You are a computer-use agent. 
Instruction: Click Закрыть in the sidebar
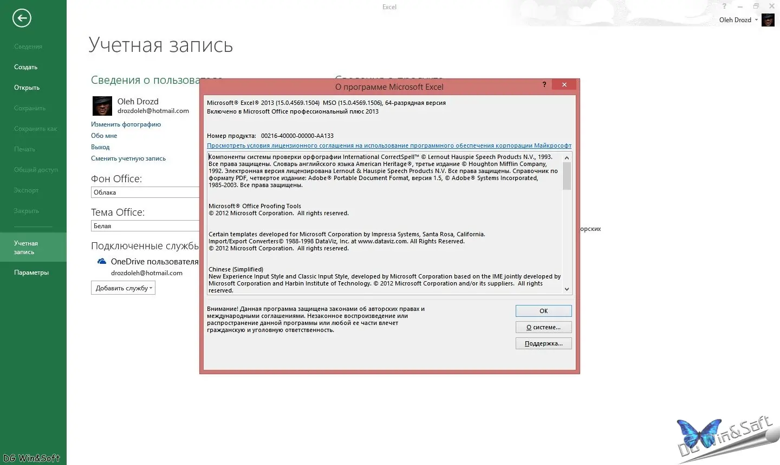click(x=27, y=211)
